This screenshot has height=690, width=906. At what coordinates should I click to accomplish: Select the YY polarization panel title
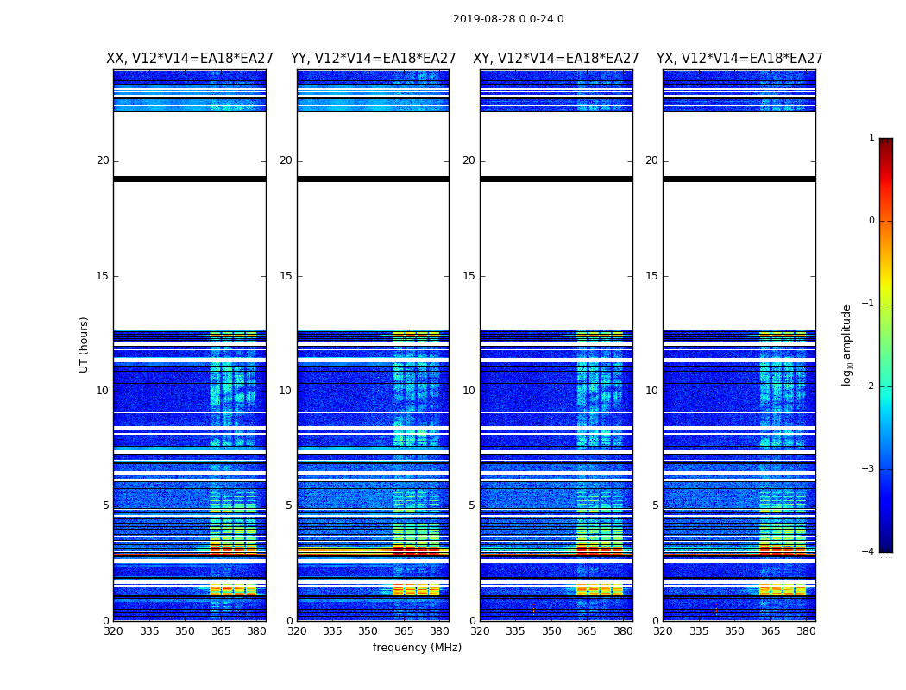coord(373,59)
